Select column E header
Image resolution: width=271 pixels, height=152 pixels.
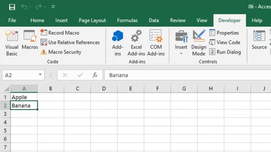[131, 89]
